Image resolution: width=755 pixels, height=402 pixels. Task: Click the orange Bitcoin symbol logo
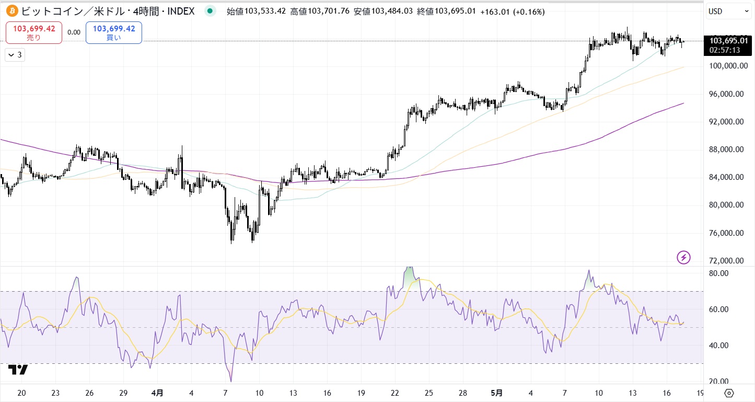11,11
